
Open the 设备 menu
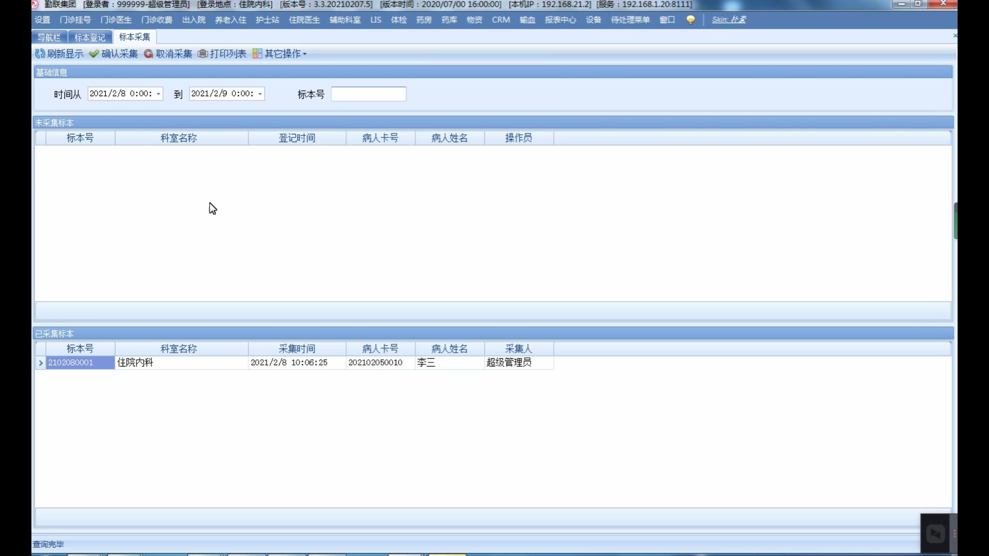coord(593,20)
